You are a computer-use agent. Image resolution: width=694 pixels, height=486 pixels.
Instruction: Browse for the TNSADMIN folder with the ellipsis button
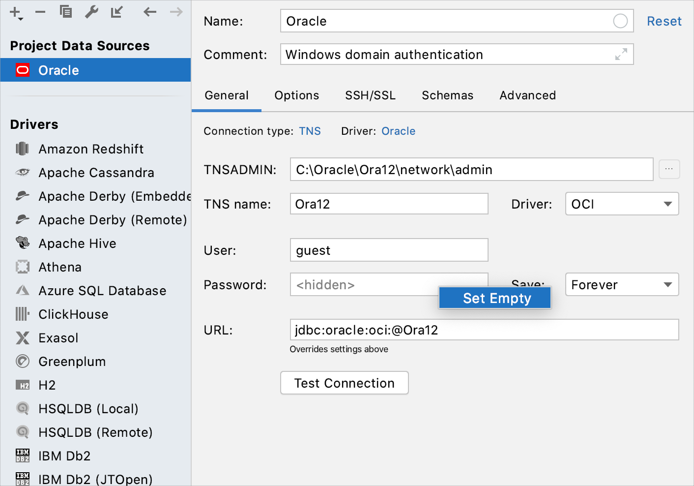click(669, 169)
